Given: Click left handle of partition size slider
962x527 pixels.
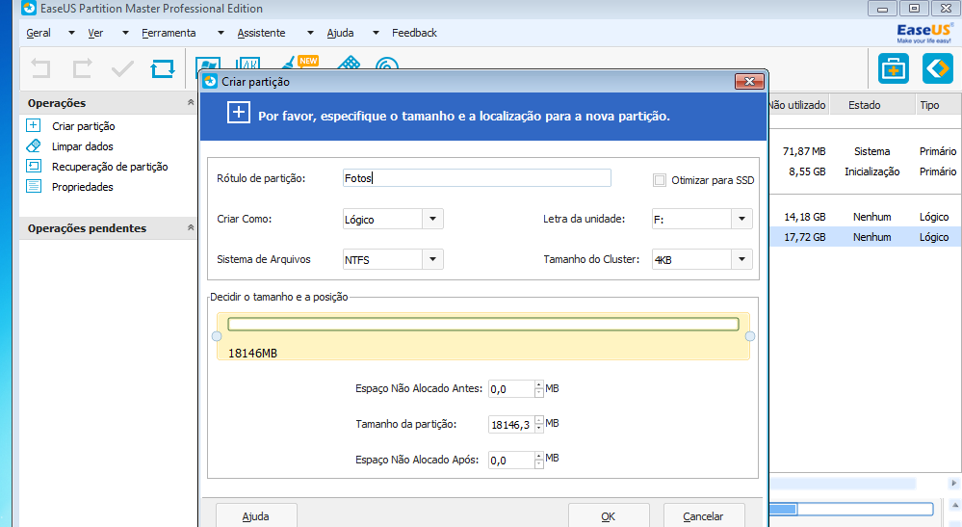Looking at the screenshot, I should (217, 336).
